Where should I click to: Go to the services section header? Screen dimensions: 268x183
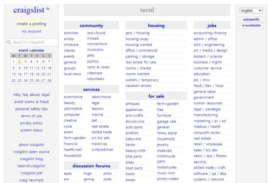91,89
